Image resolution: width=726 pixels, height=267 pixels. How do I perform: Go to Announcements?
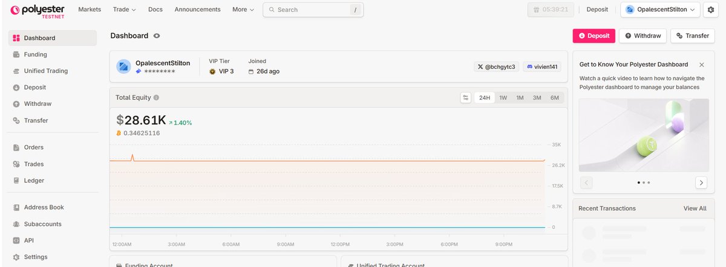pos(197,10)
